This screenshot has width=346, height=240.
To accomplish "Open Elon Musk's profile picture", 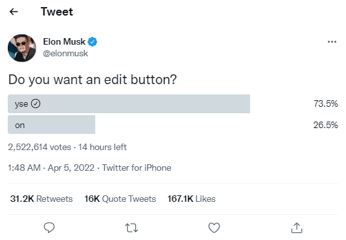I will pos(22,48).
